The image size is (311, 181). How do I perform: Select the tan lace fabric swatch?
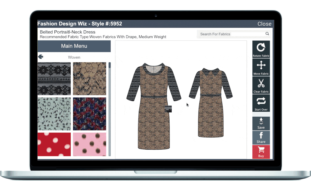[90, 79]
